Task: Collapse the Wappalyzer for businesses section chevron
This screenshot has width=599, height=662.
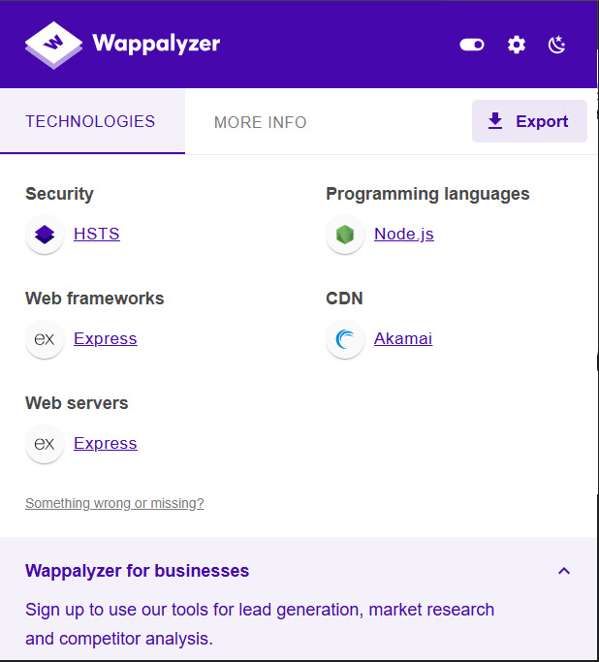Action: (x=564, y=571)
